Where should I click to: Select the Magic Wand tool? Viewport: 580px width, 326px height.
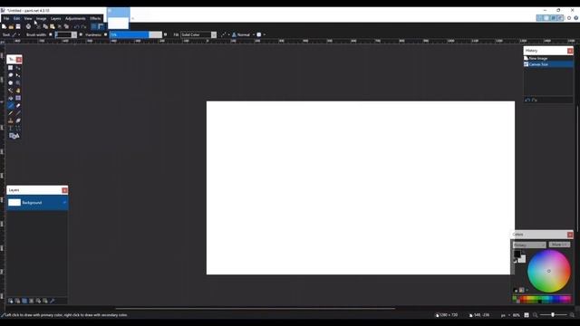pyautogui.click(x=10, y=91)
